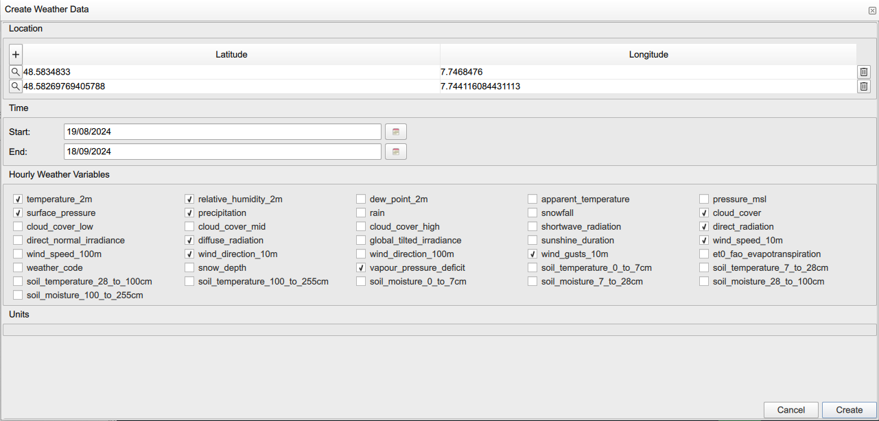Close the Create Weather Data dialog
This screenshot has width=879, height=421.
871,10
